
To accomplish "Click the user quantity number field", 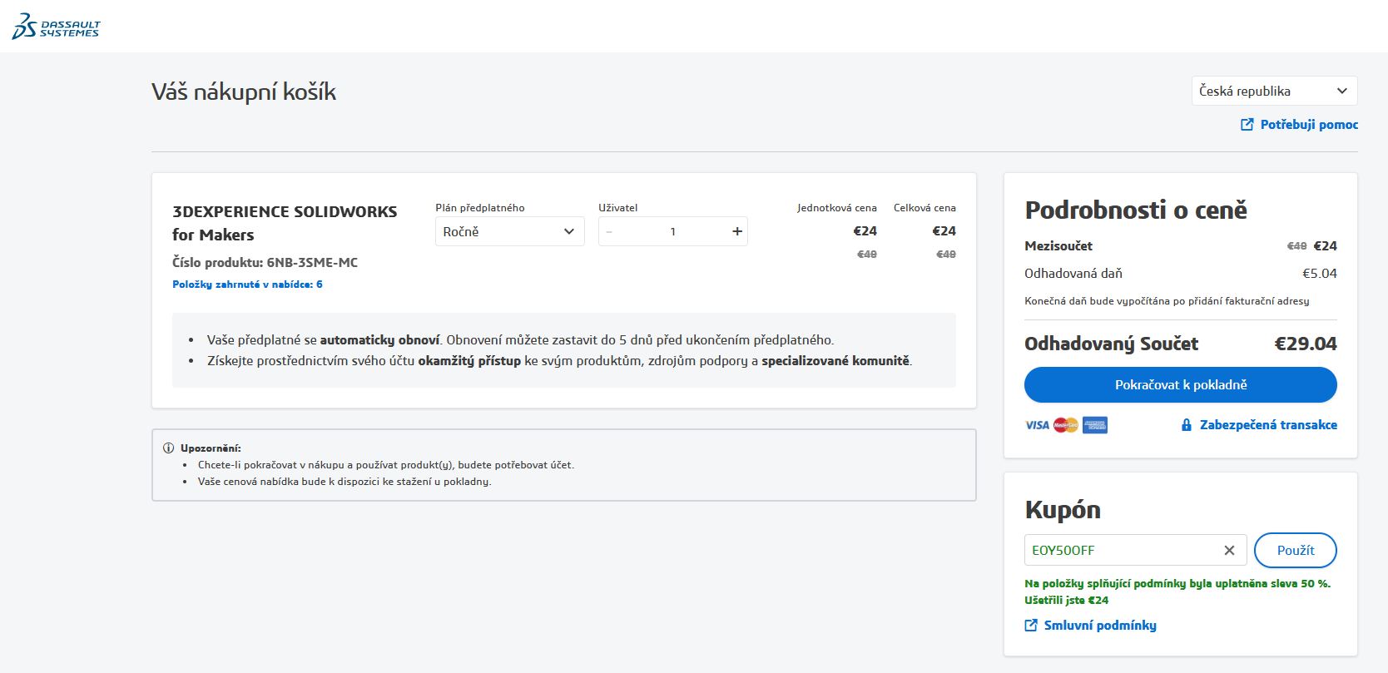I will click(x=672, y=231).
